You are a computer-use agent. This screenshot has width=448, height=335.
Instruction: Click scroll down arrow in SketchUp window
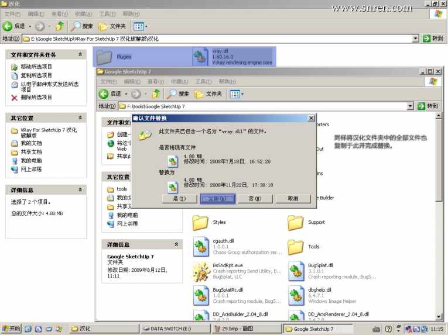coord(439,317)
